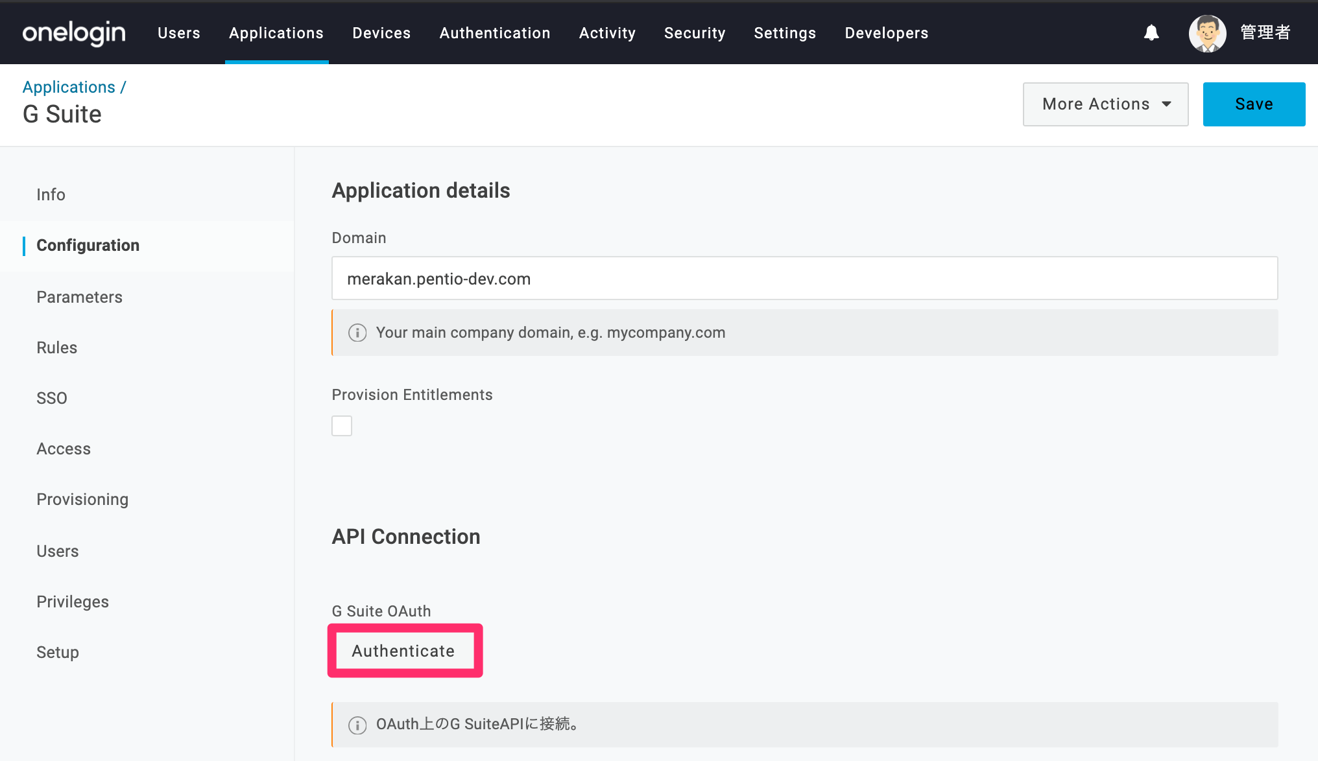Open the Setup sidebar tab

coord(58,652)
